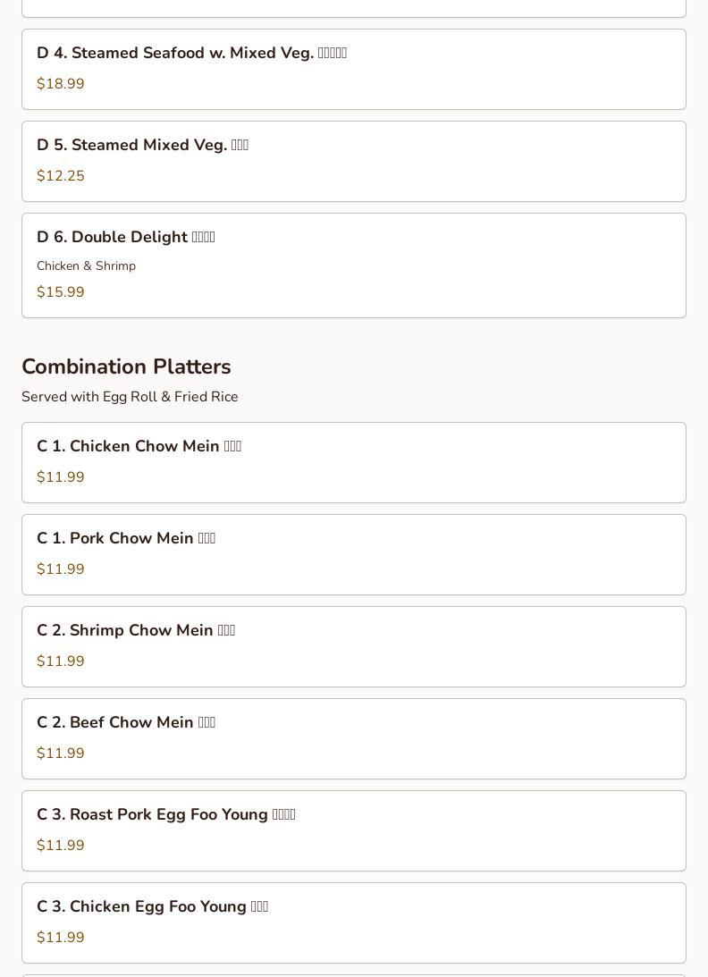The image size is (708, 977).
Task: Select C 2. Beef Chow Mein platter
Action: click(x=354, y=739)
